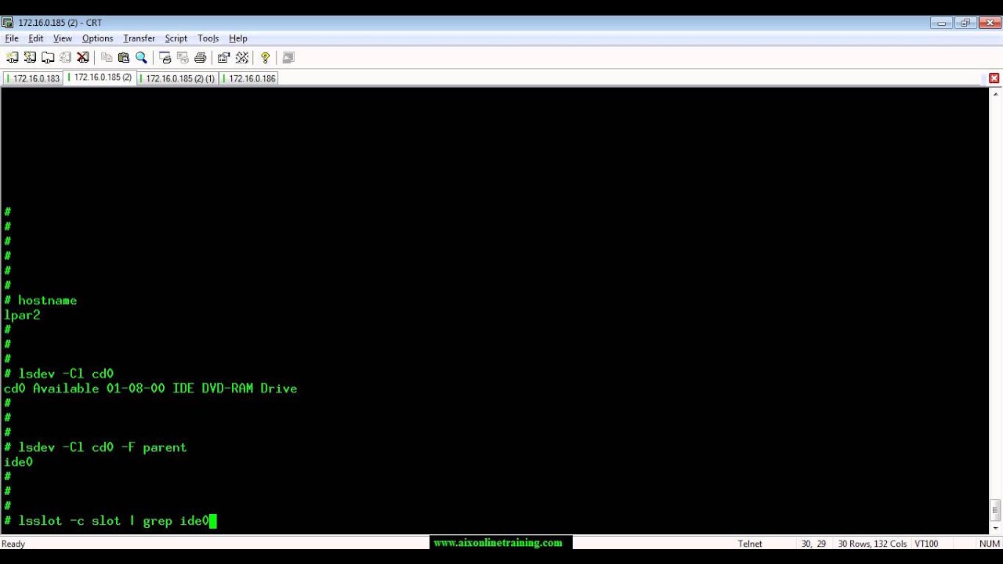Click the CRT application icon in title bar
Image resolution: width=1003 pixels, height=564 pixels.
coord(8,23)
